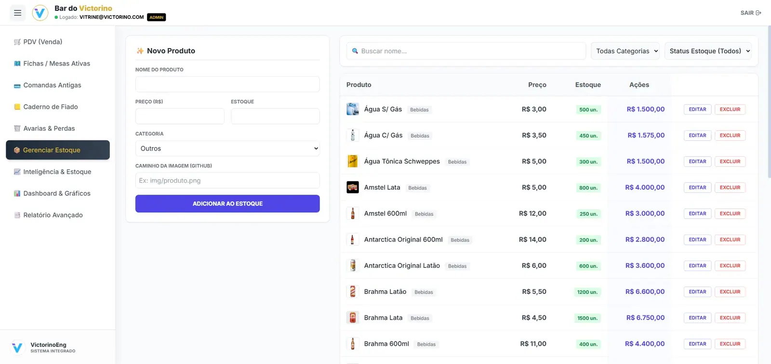Image resolution: width=771 pixels, height=364 pixels.
Task: Expand the Todas Categorias filter
Action: (625, 51)
